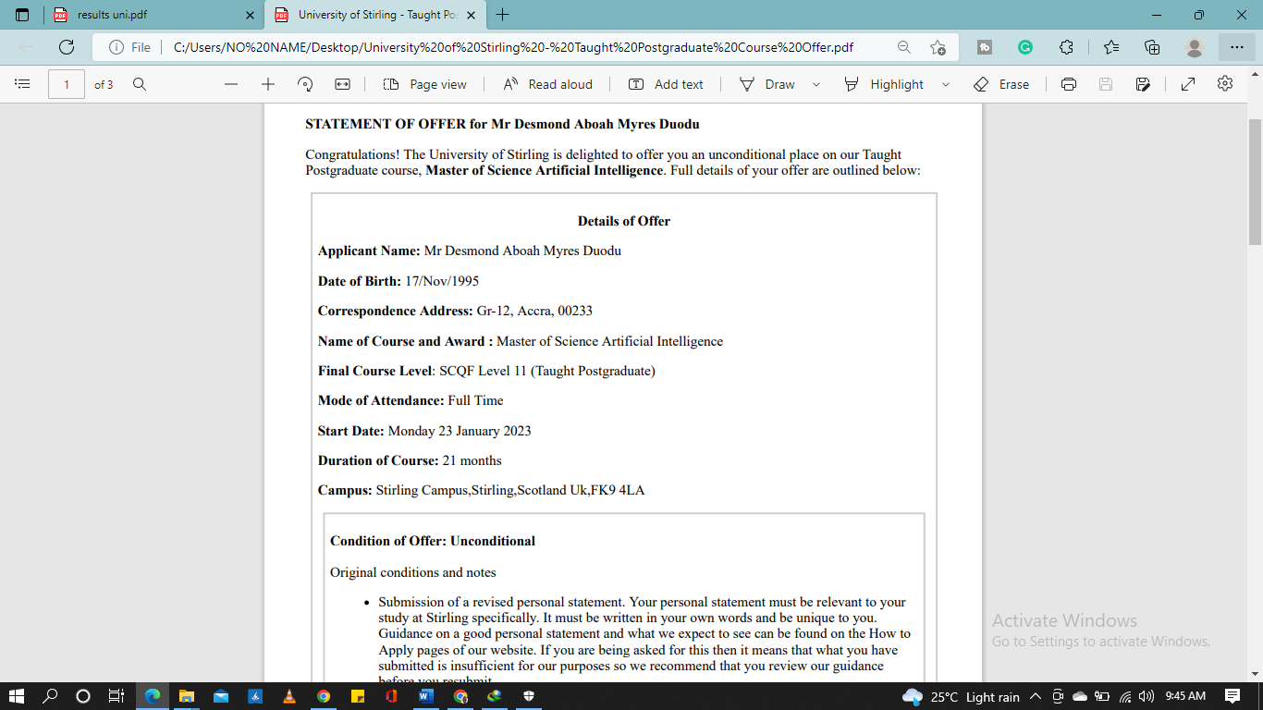
Task: Open the Office app from the taskbar
Action: (391, 696)
